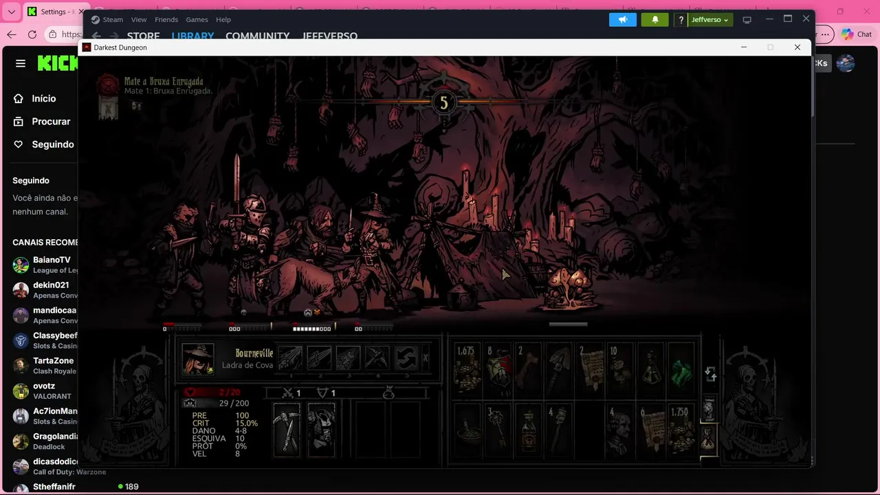Open the BaianoTV recommended channel
The image size is (880, 495).
coord(45,265)
